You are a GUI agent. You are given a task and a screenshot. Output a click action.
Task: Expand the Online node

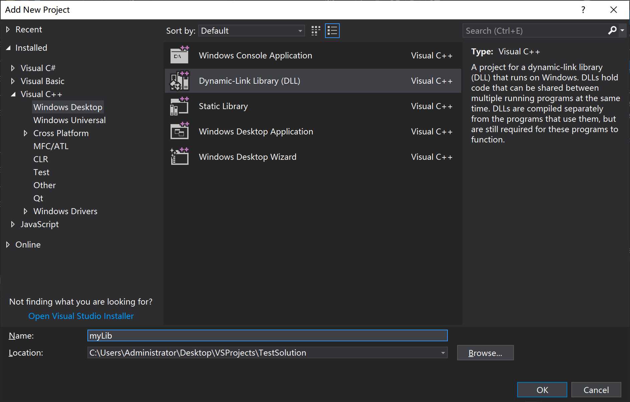(8, 245)
